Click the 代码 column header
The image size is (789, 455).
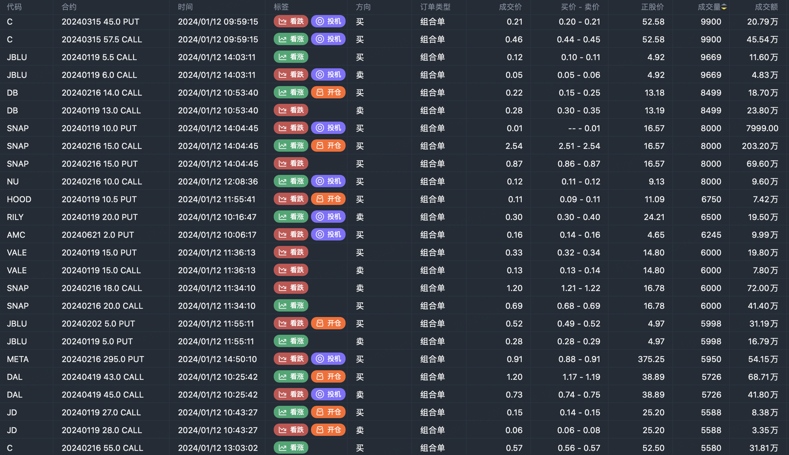tap(14, 7)
